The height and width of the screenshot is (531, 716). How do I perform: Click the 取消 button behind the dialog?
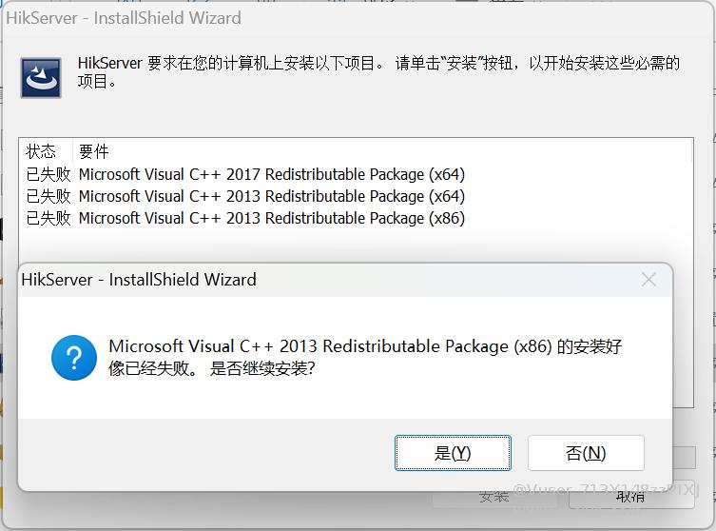pyautogui.click(x=631, y=498)
